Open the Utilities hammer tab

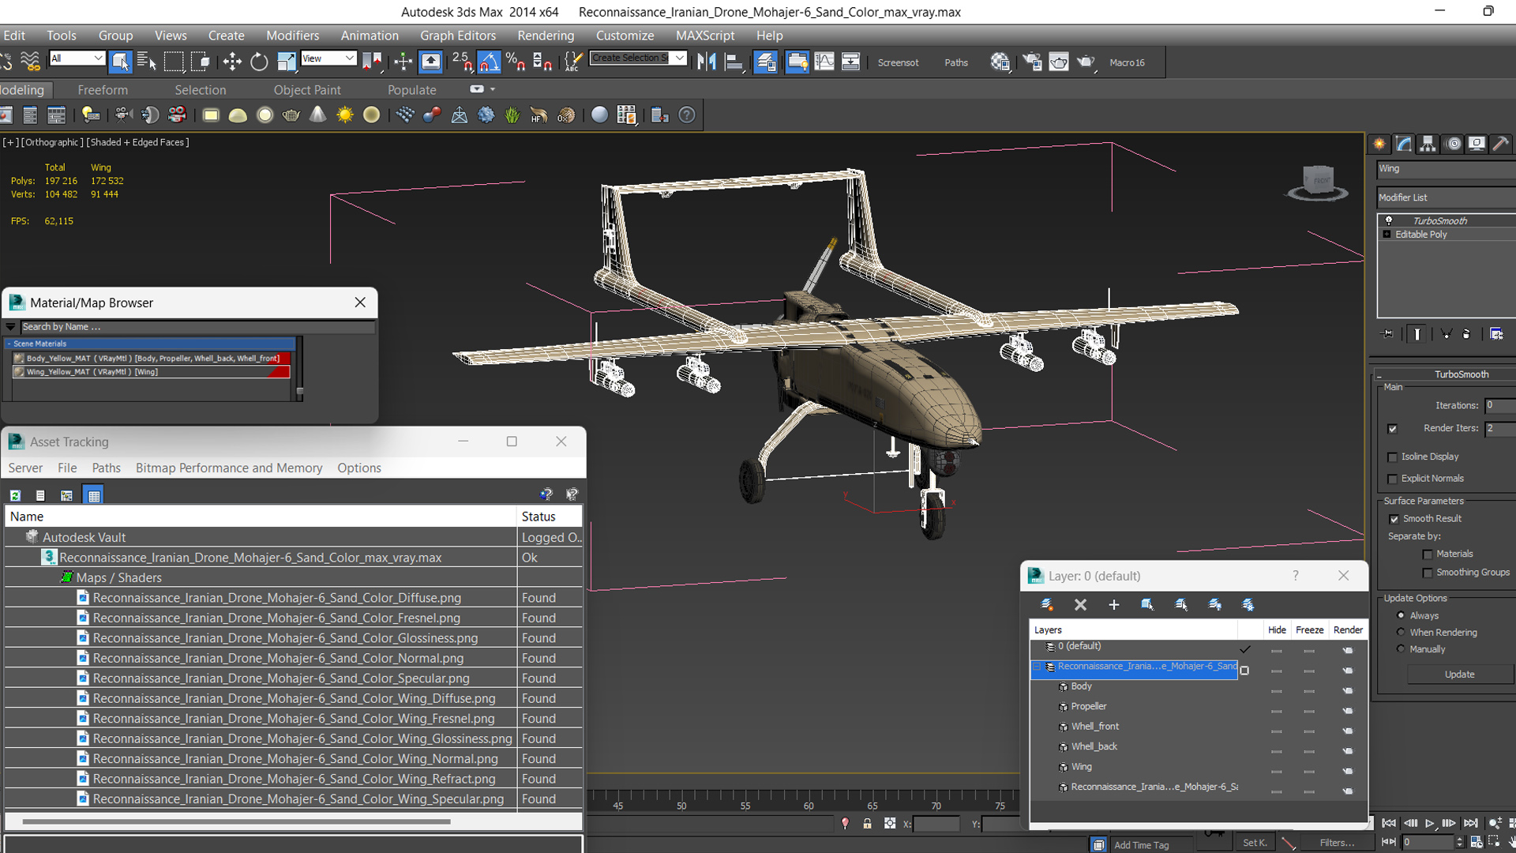click(1501, 144)
